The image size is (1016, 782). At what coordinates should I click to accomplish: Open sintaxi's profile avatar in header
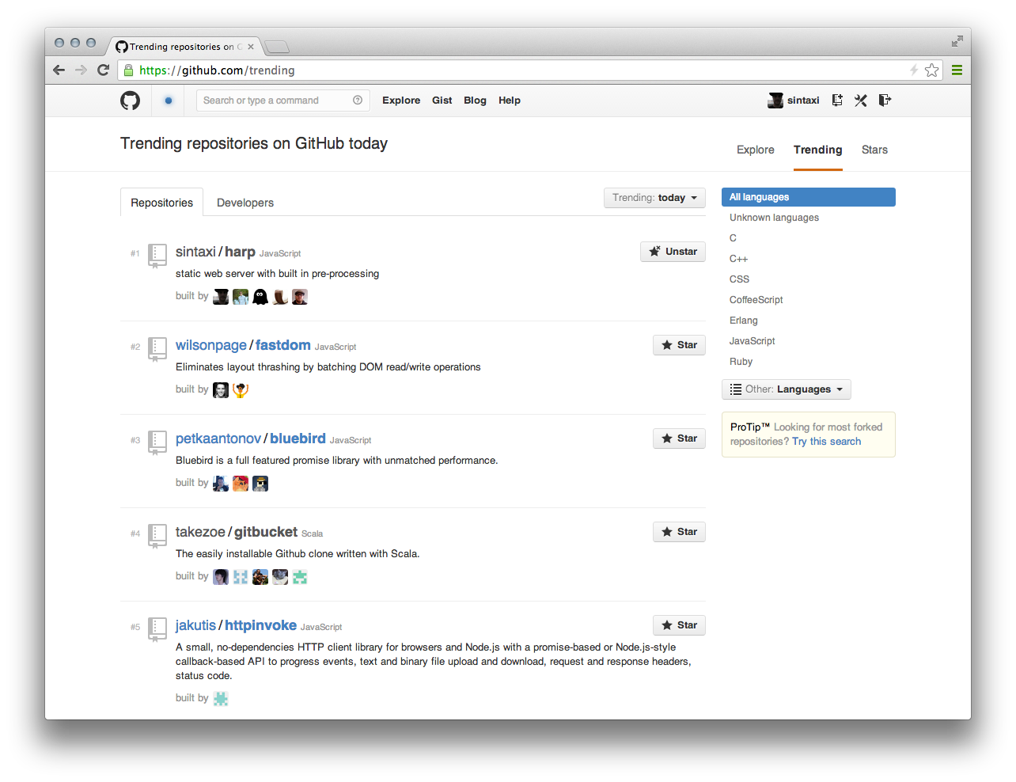click(x=775, y=100)
